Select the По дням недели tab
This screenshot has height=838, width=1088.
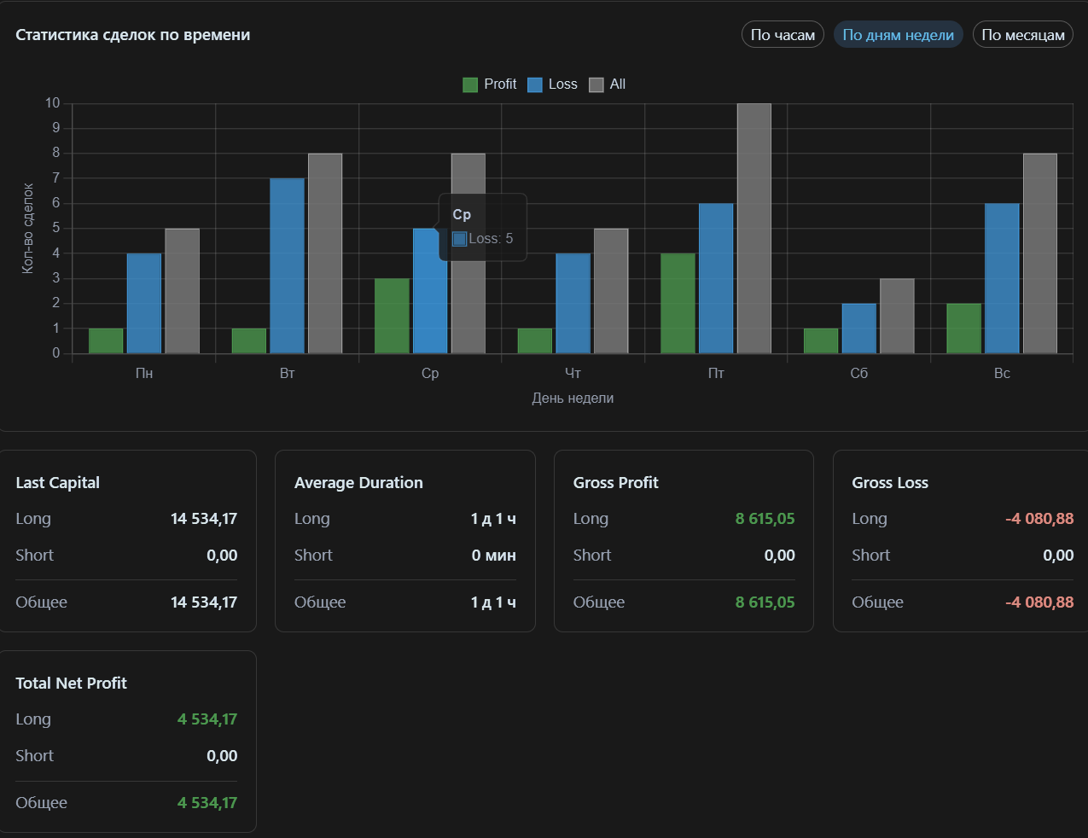(x=899, y=35)
